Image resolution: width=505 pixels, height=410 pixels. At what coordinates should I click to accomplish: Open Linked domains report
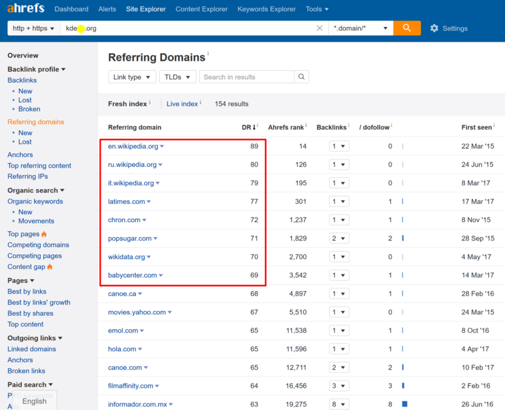pyautogui.click(x=32, y=349)
